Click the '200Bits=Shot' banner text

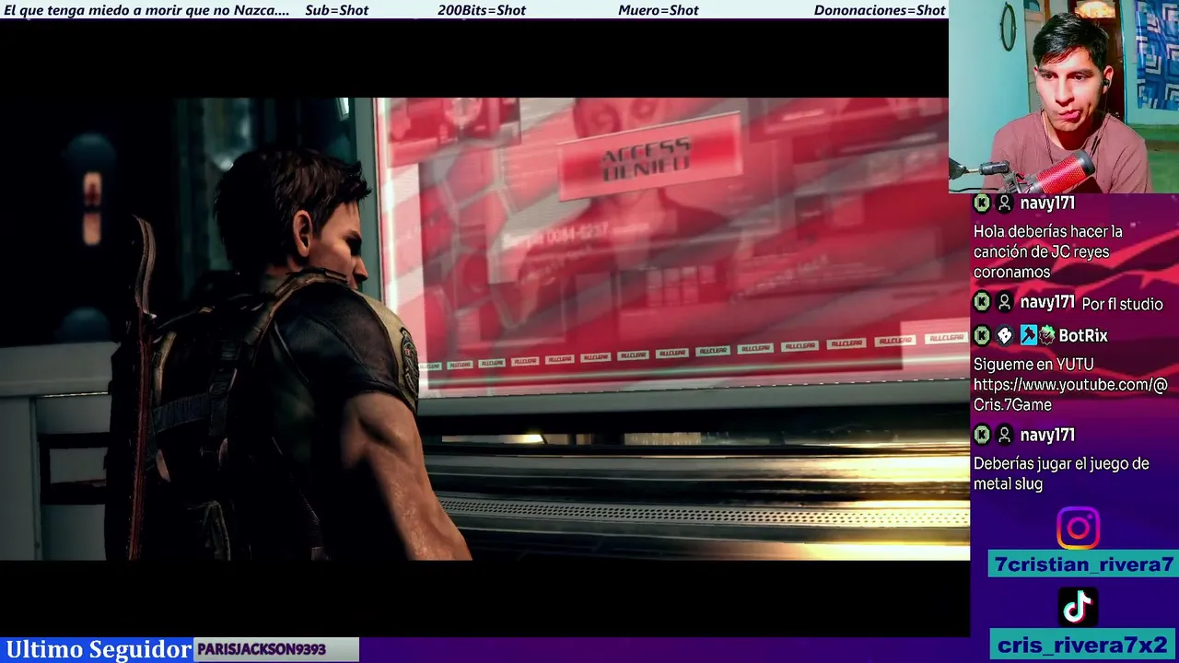coord(482,10)
